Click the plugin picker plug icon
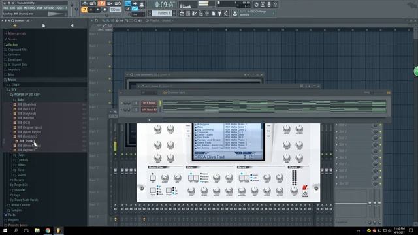418x235 pixels. click(219, 14)
